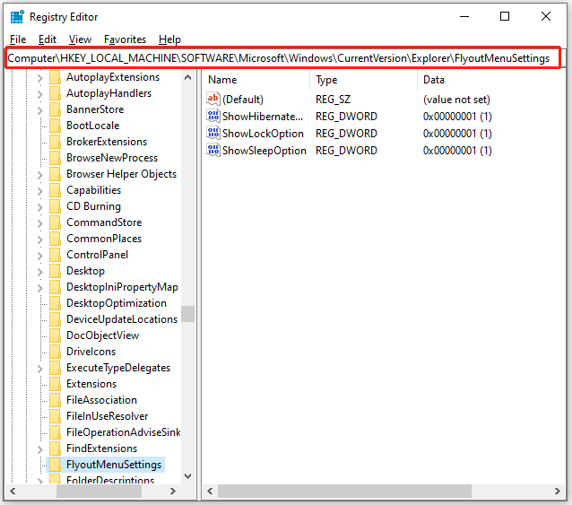Select the FileOperationAdviseSink key in tree
Image resolution: width=572 pixels, height=505 pixels.
(x=123, y=432)
